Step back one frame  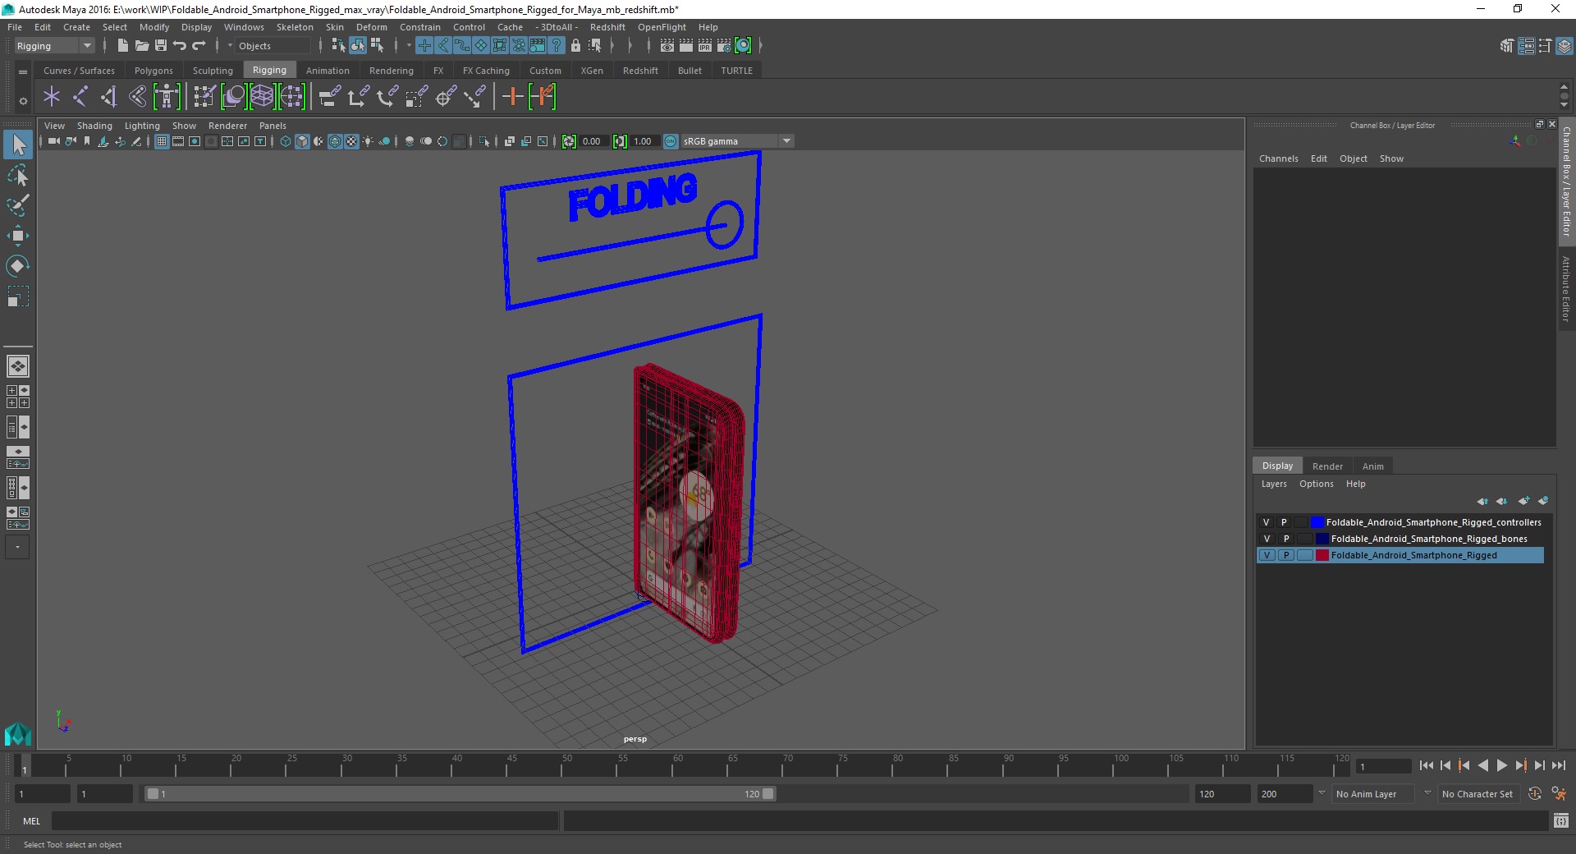click(1445, 765)
